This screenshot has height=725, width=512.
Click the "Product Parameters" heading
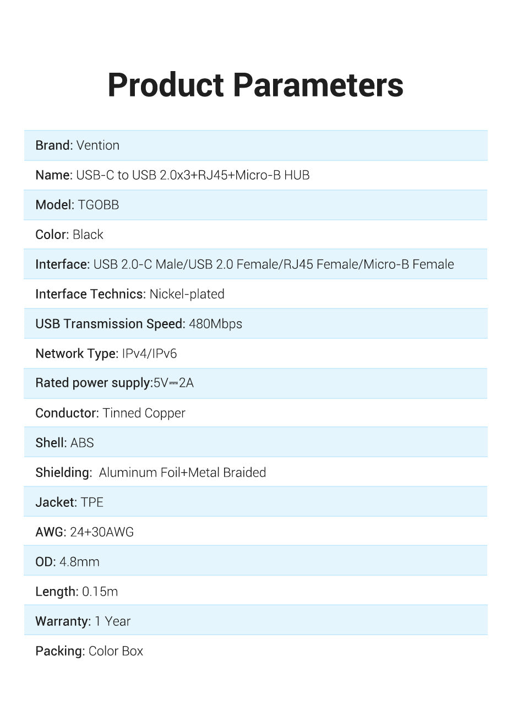click(x=255, y=85)
